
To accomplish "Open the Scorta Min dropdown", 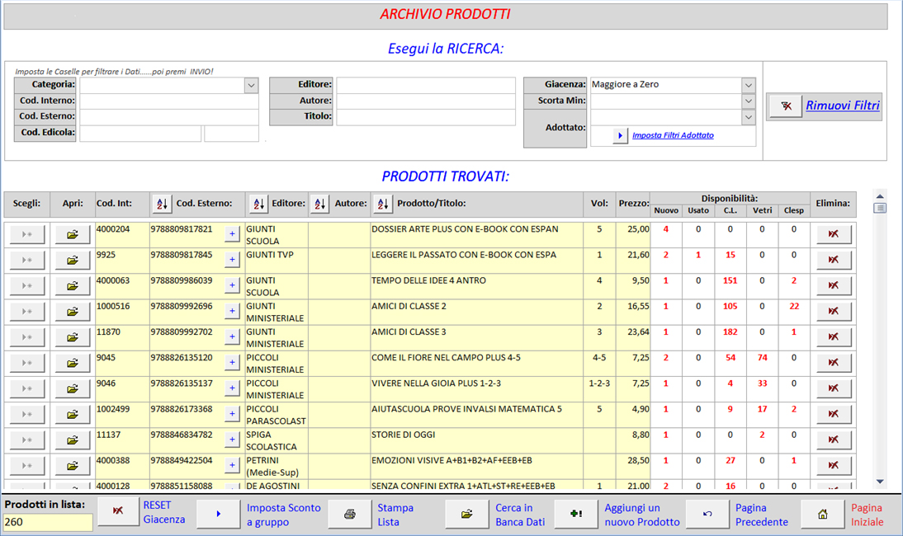I will click(x=748, y=101).
